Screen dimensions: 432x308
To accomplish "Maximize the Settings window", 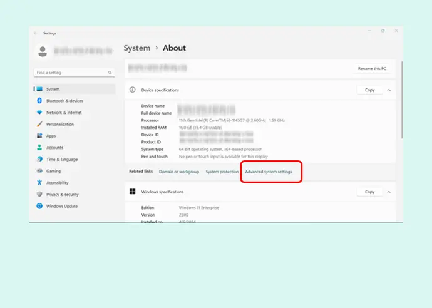I will point(383,31).
